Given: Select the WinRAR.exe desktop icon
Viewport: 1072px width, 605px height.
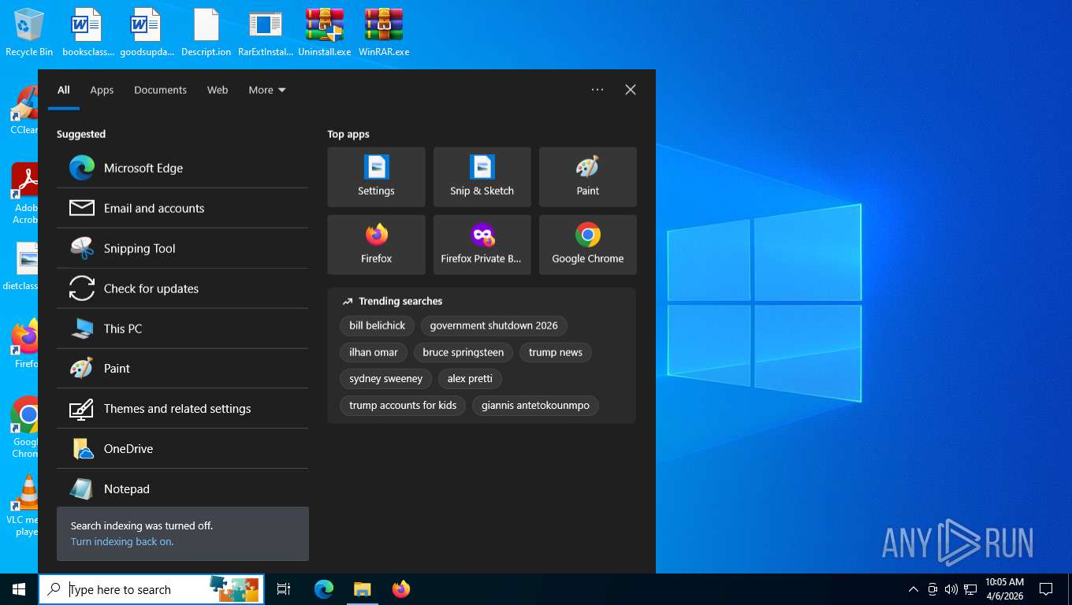Looking at the screenshot, I should pyautogui.click(x=384, y=32).
